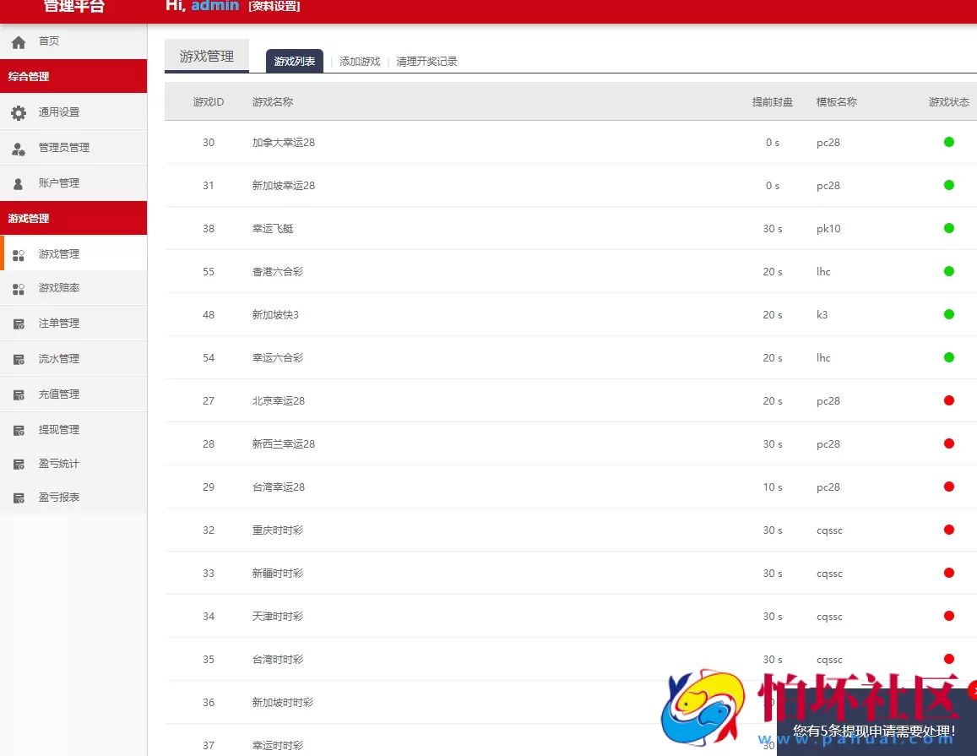977x756 pixels.
Task: Select the 首页 home icon in sidebar
Action: click(18, 40)
